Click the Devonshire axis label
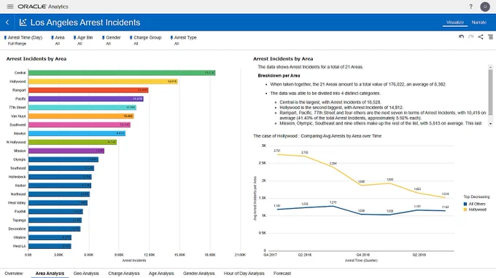Viewport: 496px width, 278px height. [x=17, y=229]
